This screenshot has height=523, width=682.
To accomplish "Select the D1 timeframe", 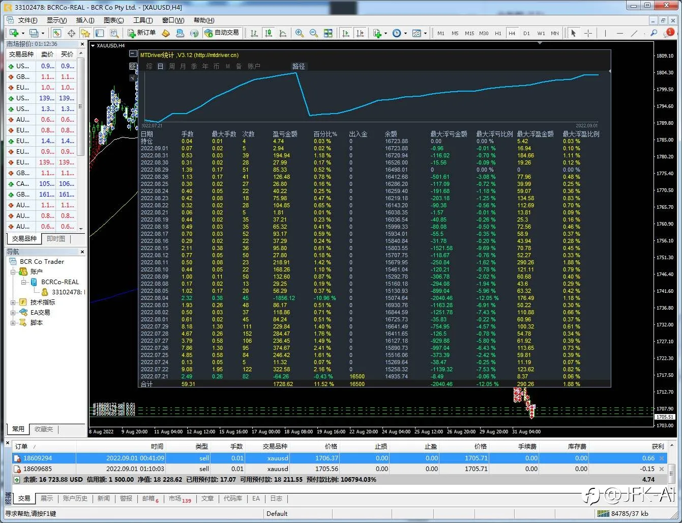I will (526, 33).
